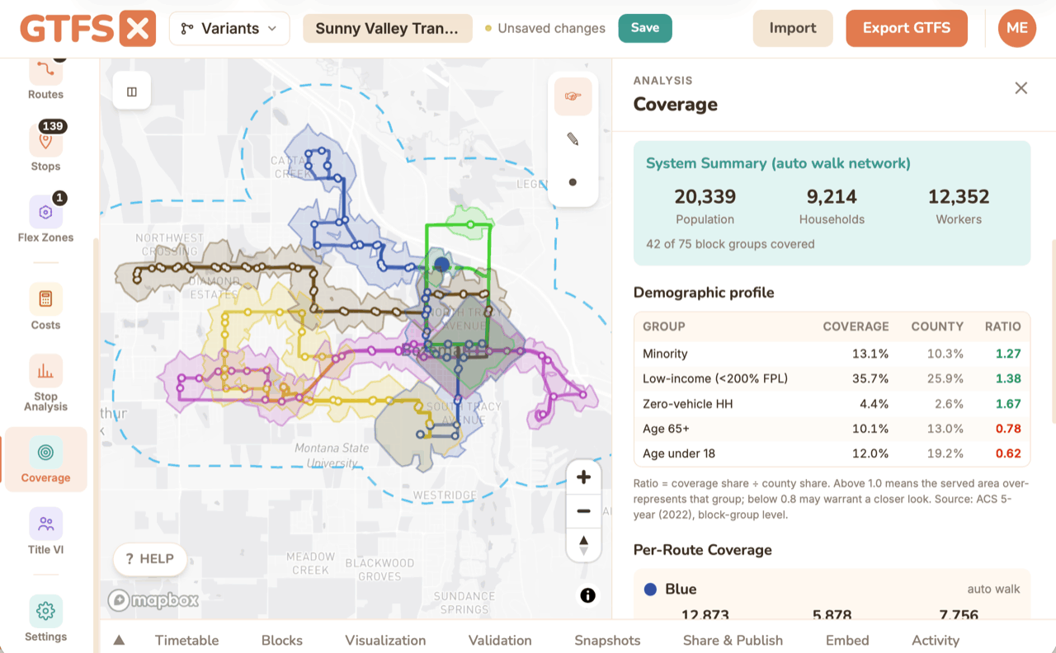Image resolution: width=1056 pixels, height=653 pixels.
Task: Open the Snapshots tab
Action: click(x=607, y=640)
